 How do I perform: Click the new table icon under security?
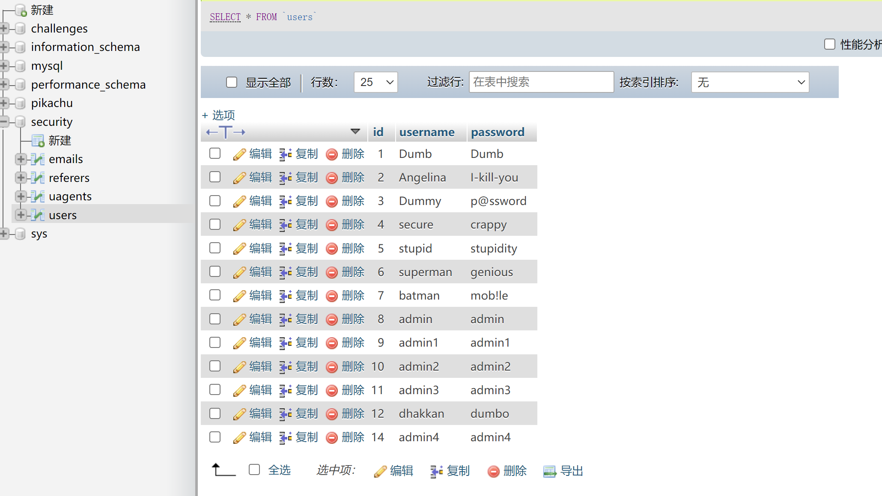pos(38,140)
